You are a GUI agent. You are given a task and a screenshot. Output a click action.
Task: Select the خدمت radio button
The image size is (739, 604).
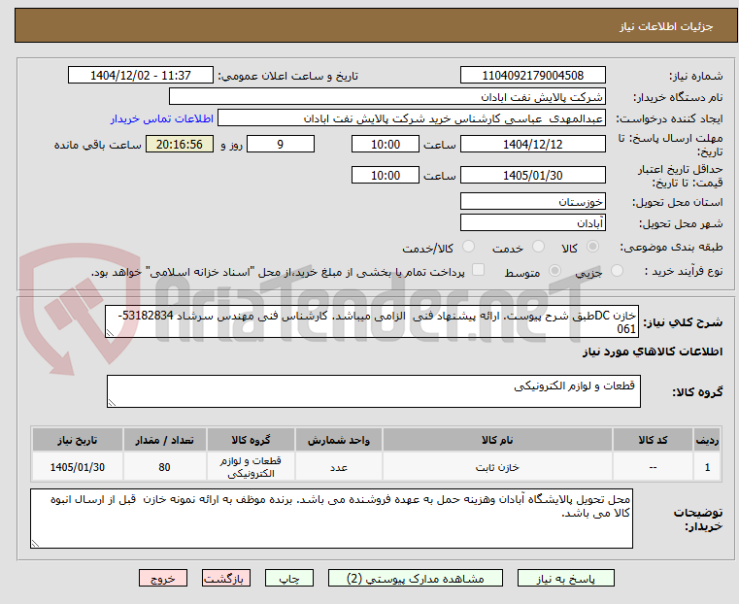[x=538, y=247]
